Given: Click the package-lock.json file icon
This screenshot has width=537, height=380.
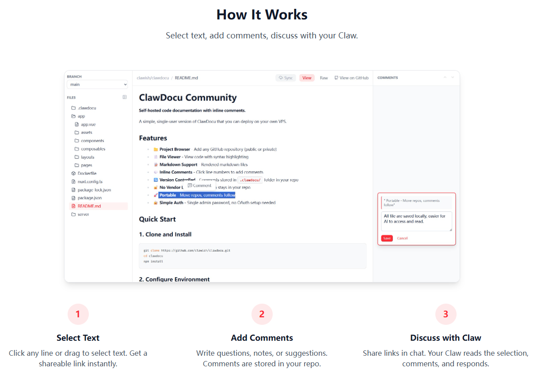Looking at the screenshot, I should coord(73,190).
